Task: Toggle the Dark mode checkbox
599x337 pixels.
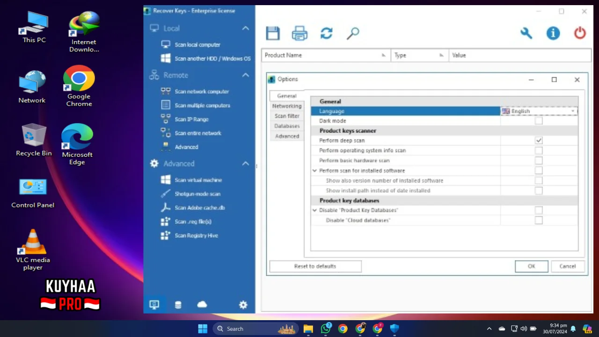Action: (x=539, y=121)
